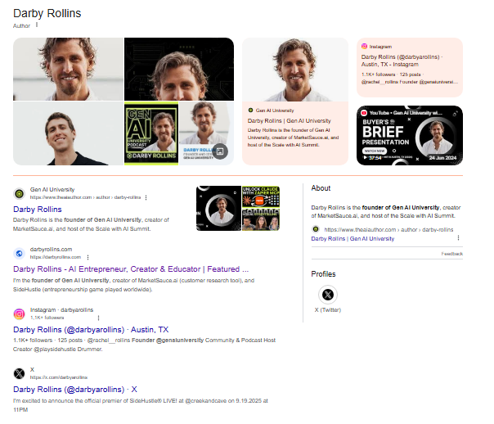Click the https://darbyrollins.com URL text
This screenshot has height=424, width=494.
pos(56,257)
